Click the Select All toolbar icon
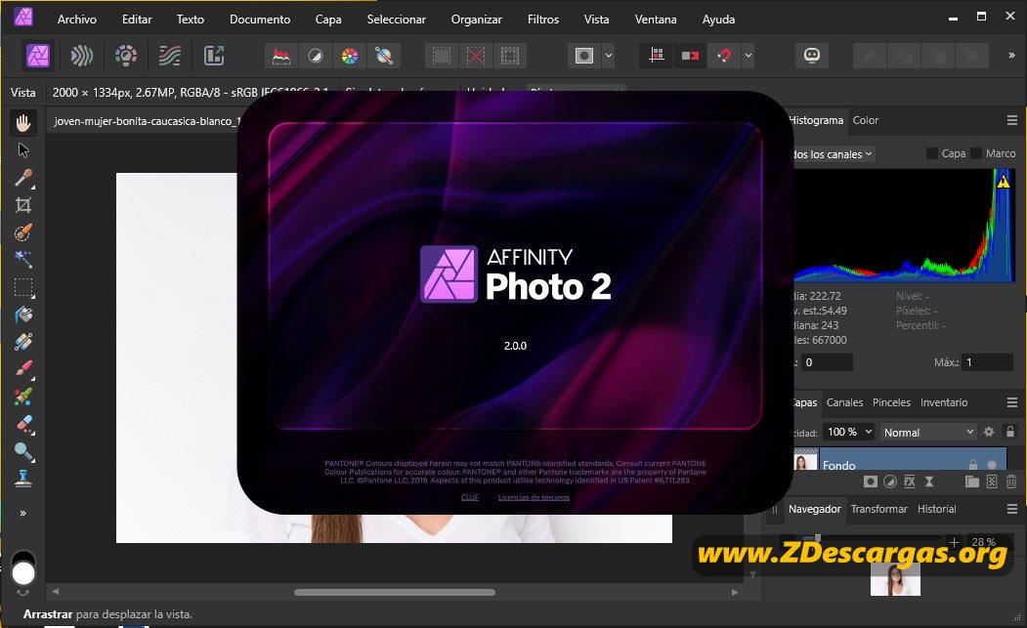 tap(442, 57)
